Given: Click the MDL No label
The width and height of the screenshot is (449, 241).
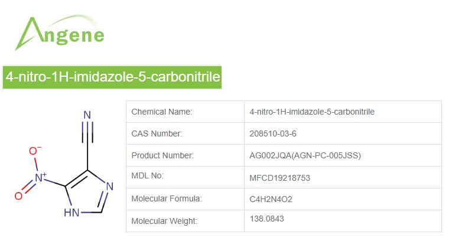Looking at the screenshot, I should pyautogui.click(x=147, y=176).
